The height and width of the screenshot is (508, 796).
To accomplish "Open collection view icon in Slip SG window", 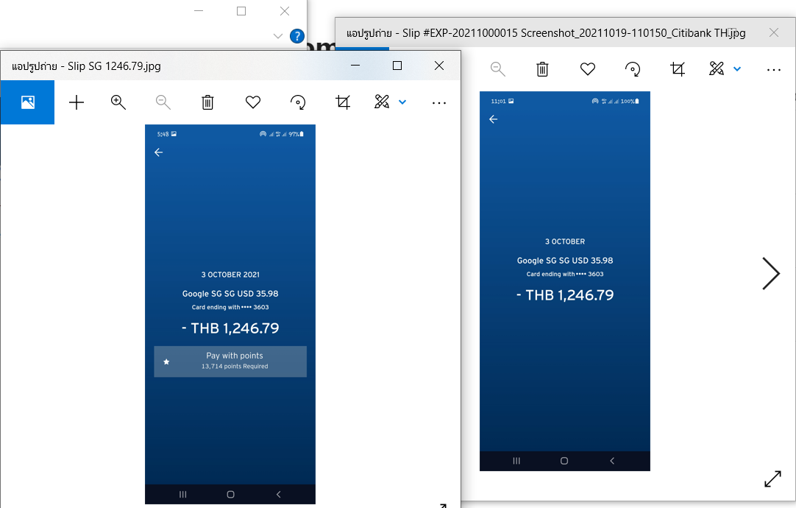I will click(x=27, y=102).
